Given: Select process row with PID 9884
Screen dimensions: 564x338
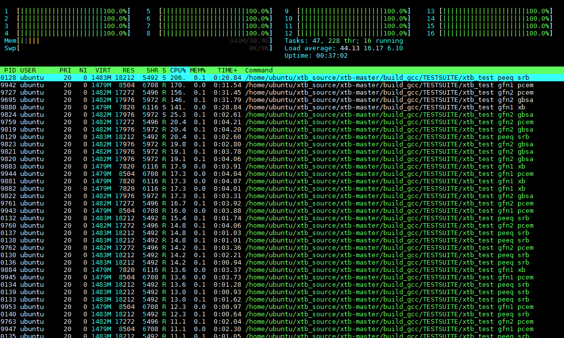Looking at the screenshot, I should pyautogui.click(x=282, y=270).
